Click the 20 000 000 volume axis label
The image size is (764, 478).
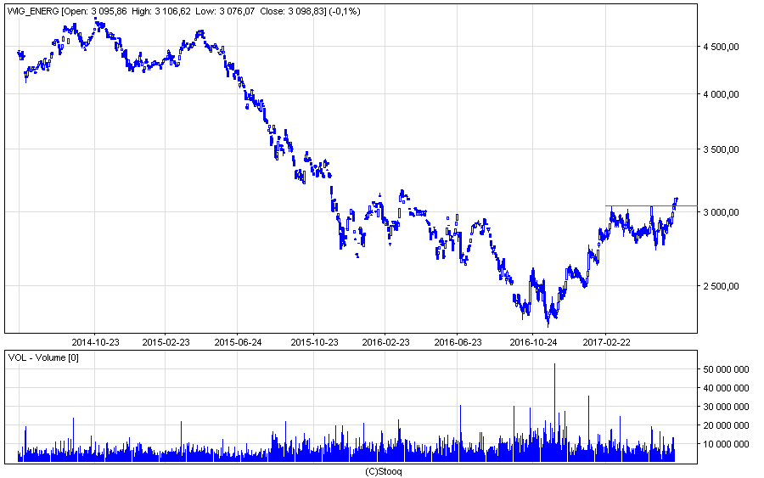726,425
